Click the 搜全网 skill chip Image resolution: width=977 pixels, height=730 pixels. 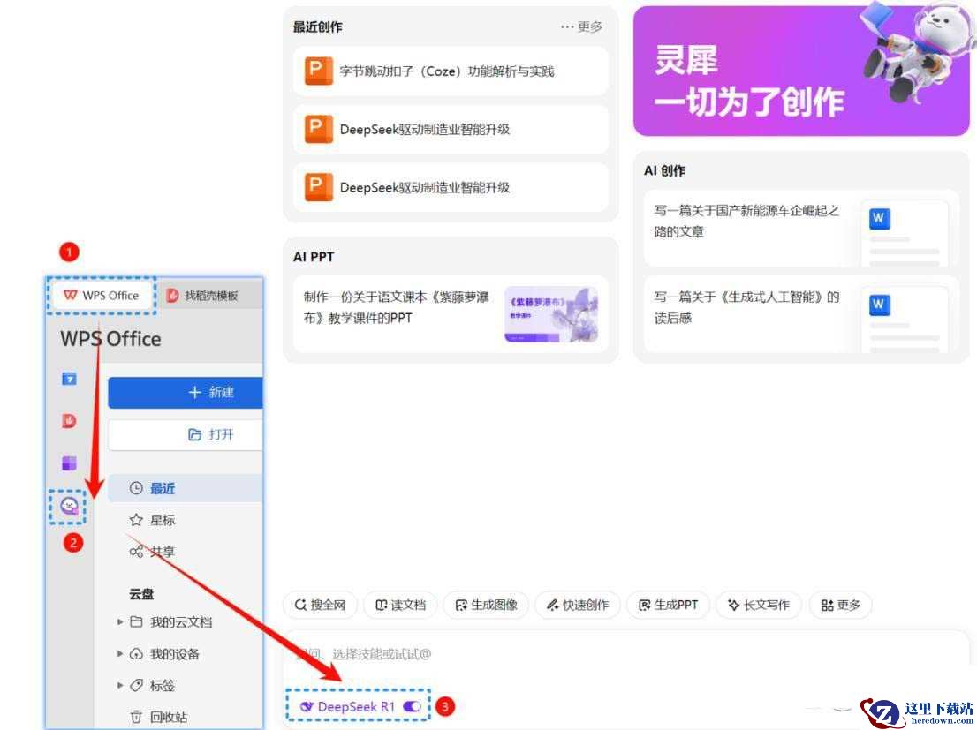321,605
